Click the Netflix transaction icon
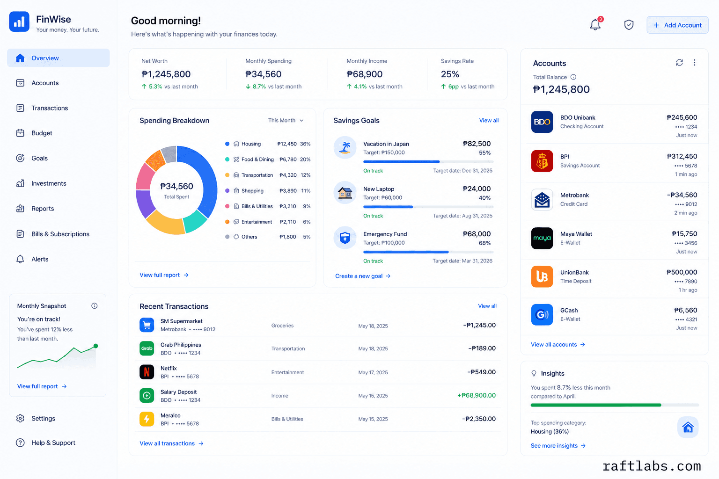The height and width of the screenshot is (479, 719). (147, 372)
